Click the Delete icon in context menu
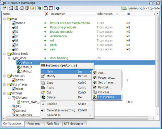162x129 pixels. [43, 97]
